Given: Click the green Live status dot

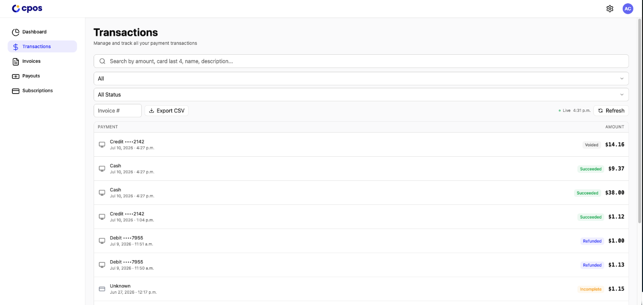Looking at the screenshot, I should tap(560, 110).
